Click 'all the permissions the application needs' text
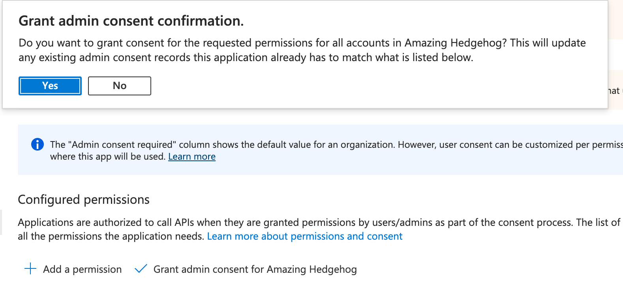This screenshot has height=283, width=623. (111, 236)
